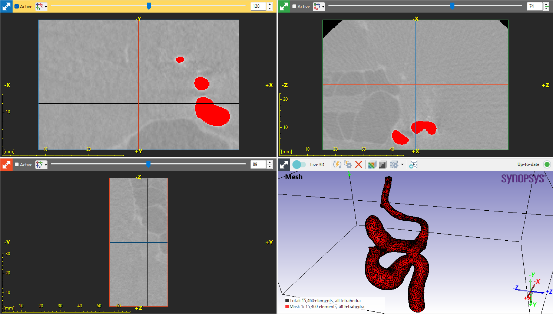Click the add animation film strip icon
553x314 pixels.
[x=413, y=164]
